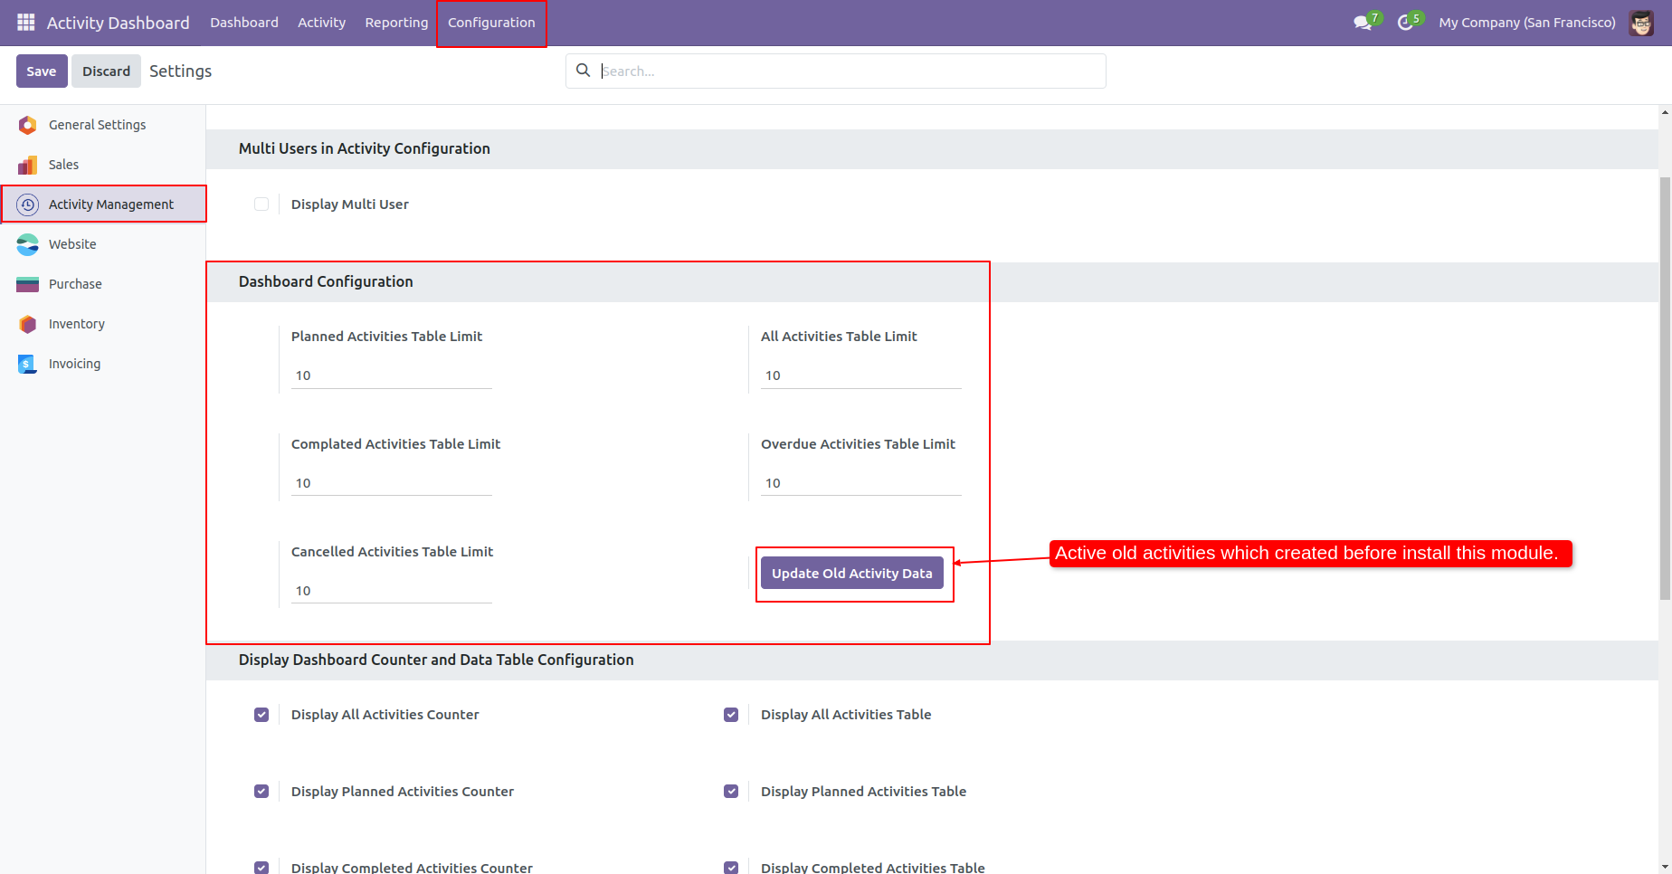Image resolution: width=1672 pixels, height=874 pixels.
Task: Click the scrollbar up arrow
Action: [x=1665, y=112]
